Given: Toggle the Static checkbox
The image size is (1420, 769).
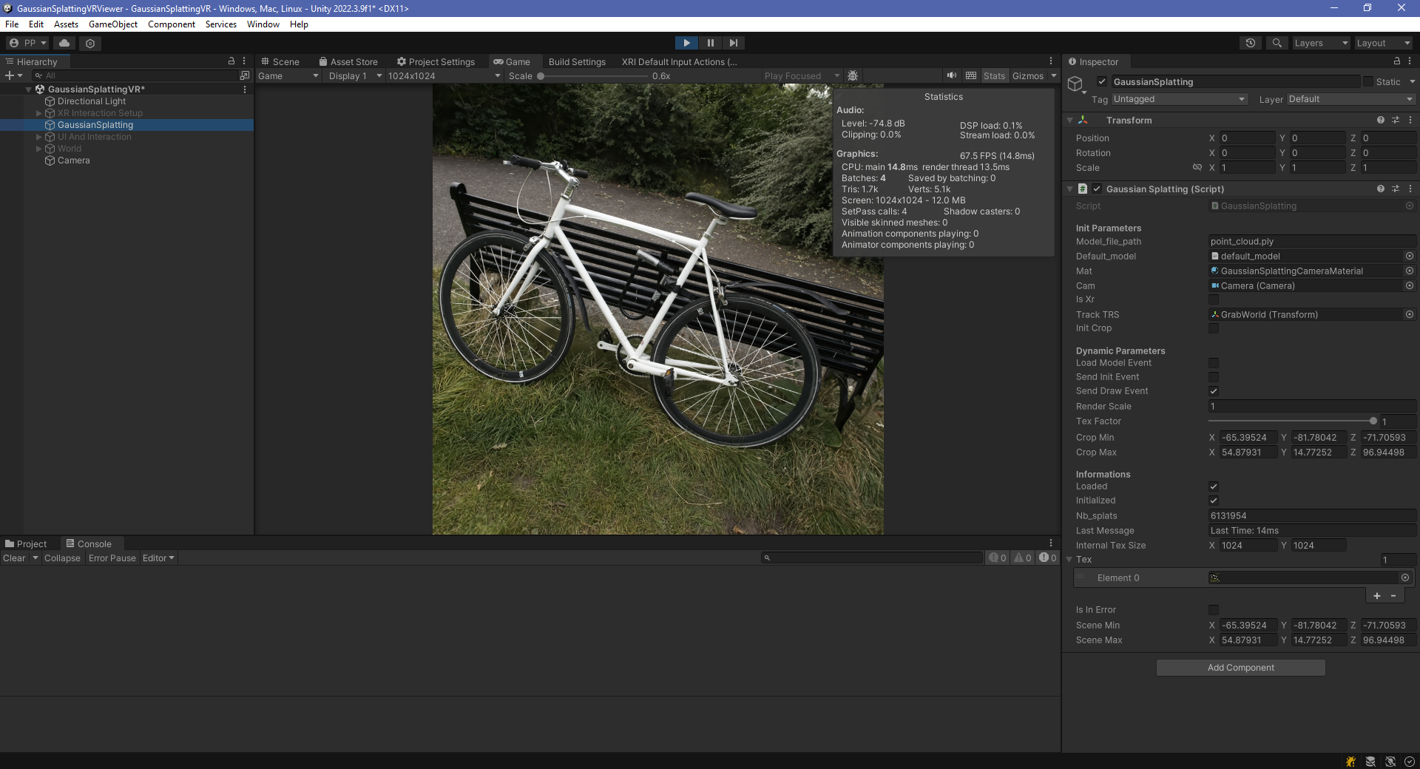Looking at the screenshot, I should pos(1368,81).
